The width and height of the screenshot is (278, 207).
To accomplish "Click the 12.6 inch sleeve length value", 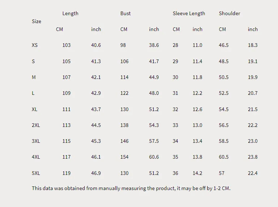I will coord(197,109).
